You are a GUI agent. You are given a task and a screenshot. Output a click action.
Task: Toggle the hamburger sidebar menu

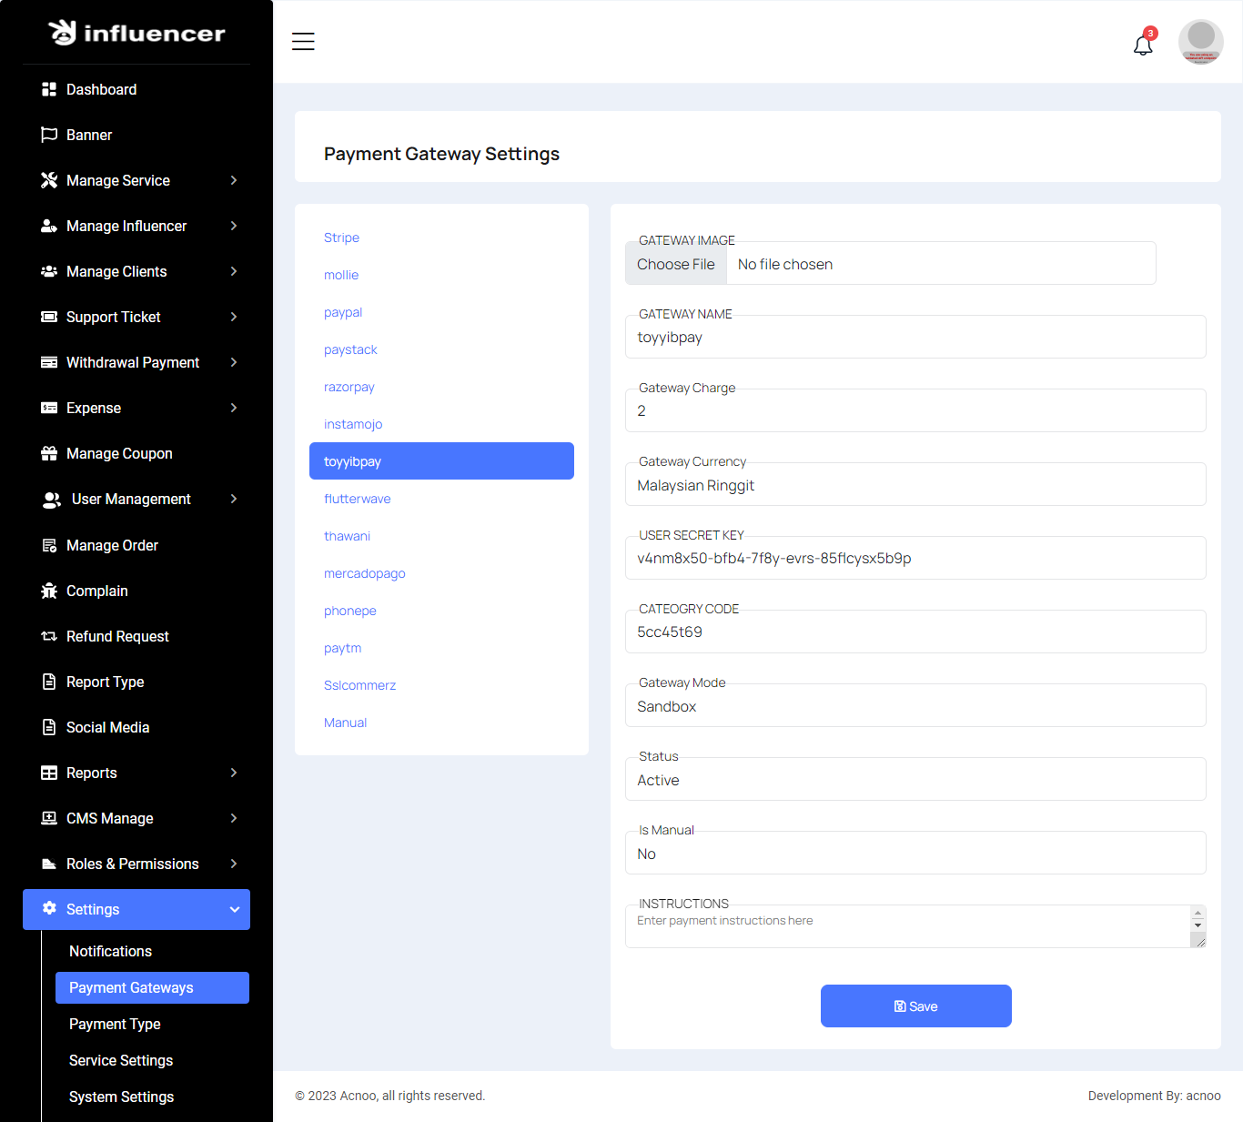pos(303,42)
